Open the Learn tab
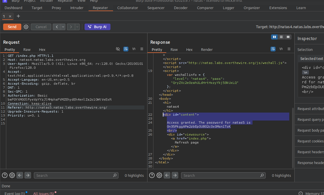The width and height of the screenshot is (324, 195). pyautogui.click(x=301, y=8)
